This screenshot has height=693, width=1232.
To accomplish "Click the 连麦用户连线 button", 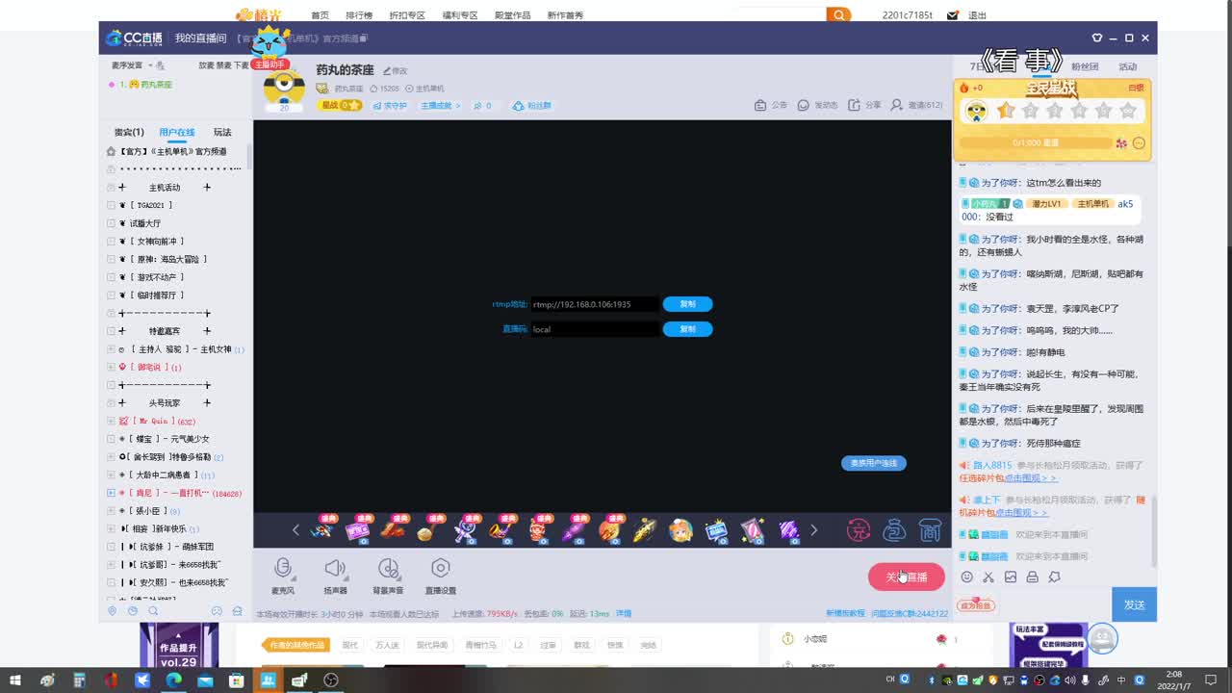I will [x=874, y=463].
